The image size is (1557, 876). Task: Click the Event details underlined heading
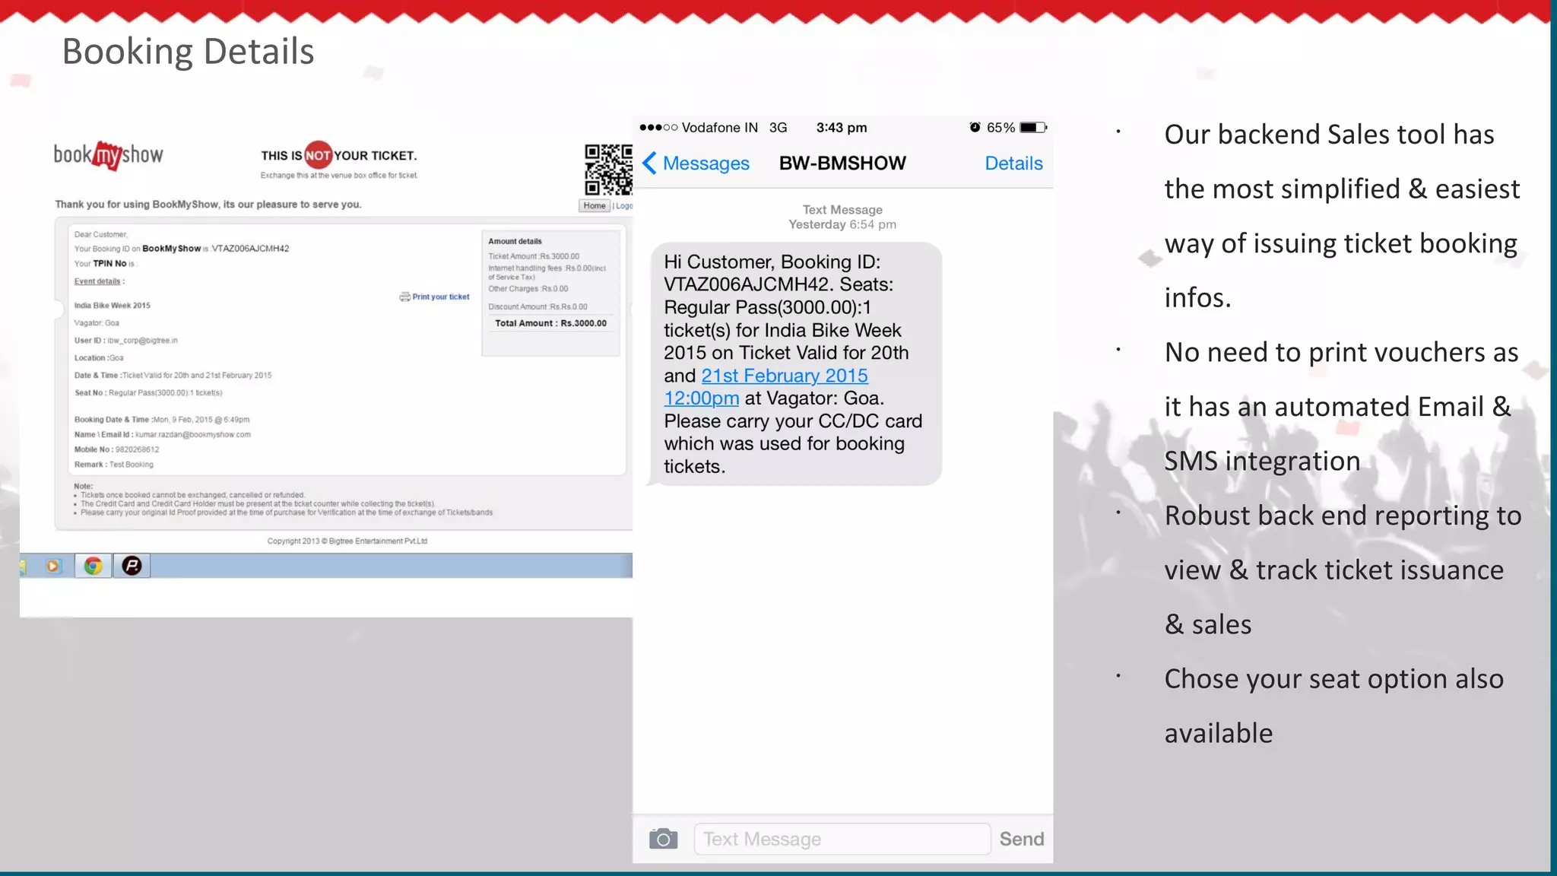[97, 281]
